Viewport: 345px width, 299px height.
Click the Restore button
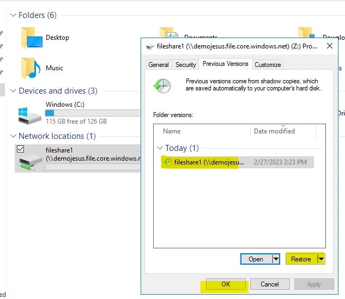point(301,259)
